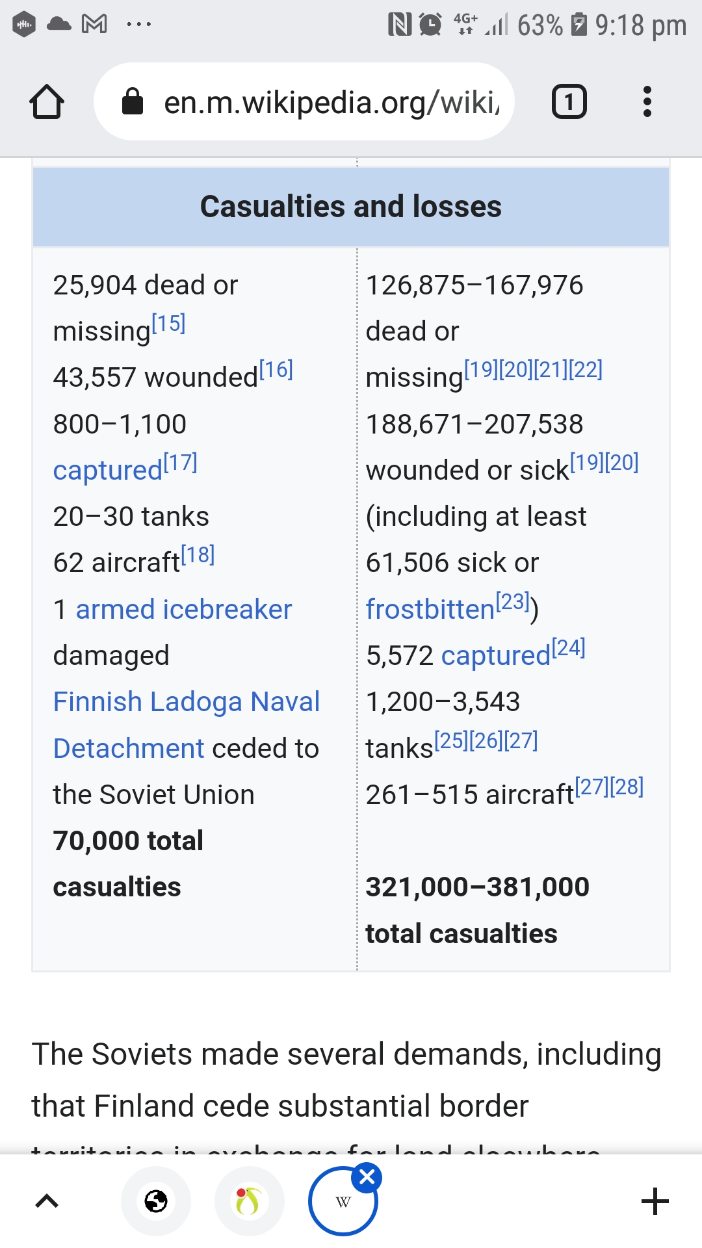Open the armed icebreaker link
Viewport: 702px width, 1248px height.
[184, 610]
